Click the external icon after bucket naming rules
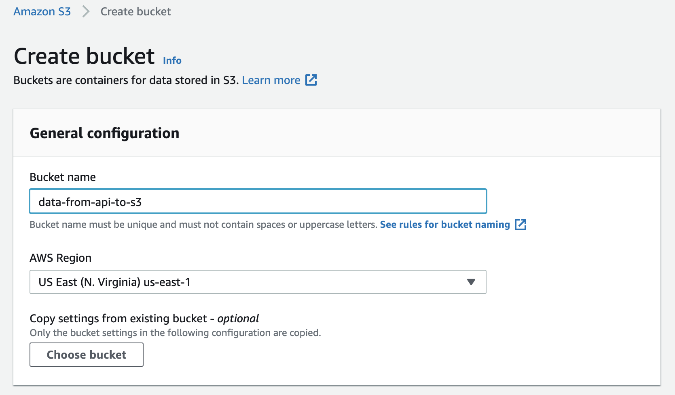 pos(521,225)
